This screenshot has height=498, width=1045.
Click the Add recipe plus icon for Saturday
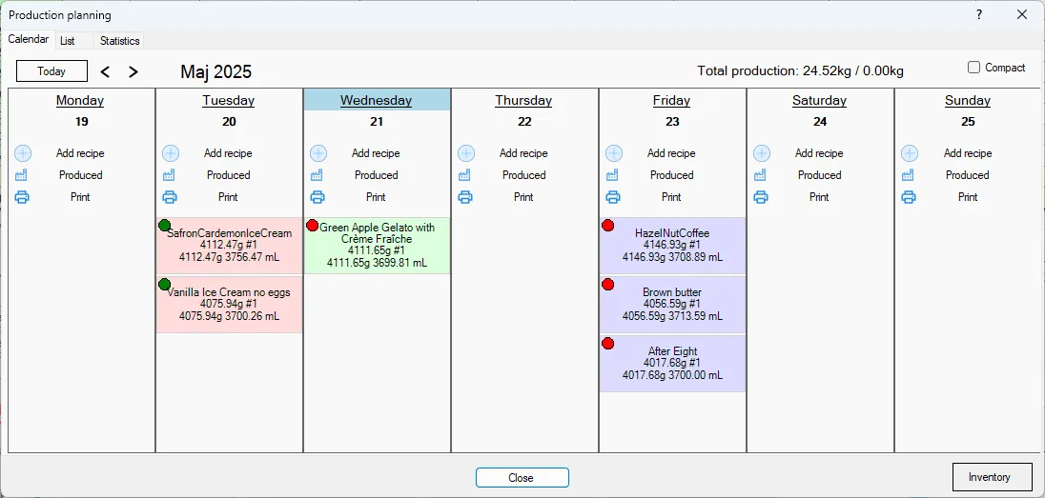tap(762, 153)
